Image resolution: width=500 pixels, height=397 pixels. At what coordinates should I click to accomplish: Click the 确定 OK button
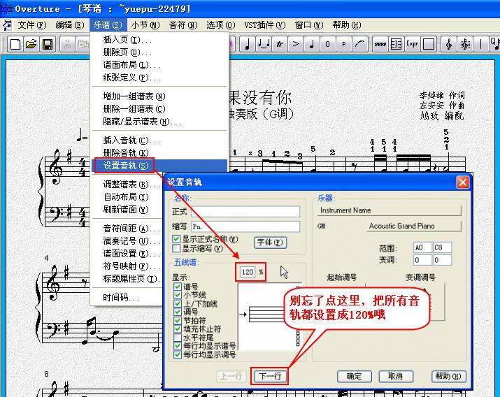coord(355,376)
